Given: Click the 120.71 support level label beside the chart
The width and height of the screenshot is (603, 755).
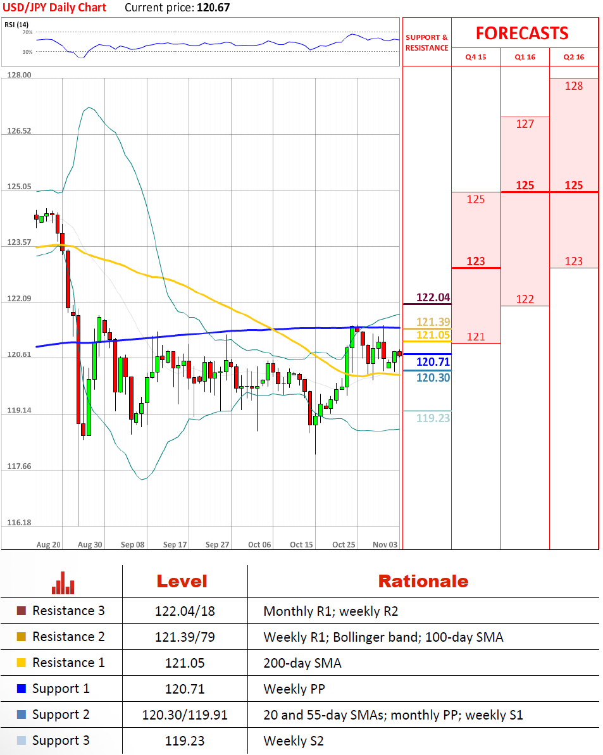Looking at the screenshot, I should pos(433,362).
